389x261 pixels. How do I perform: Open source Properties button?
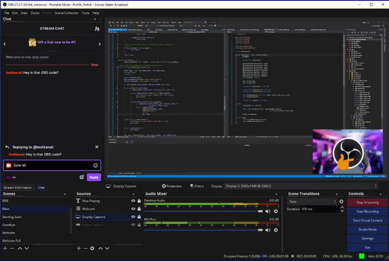click(x=172, y=186)
